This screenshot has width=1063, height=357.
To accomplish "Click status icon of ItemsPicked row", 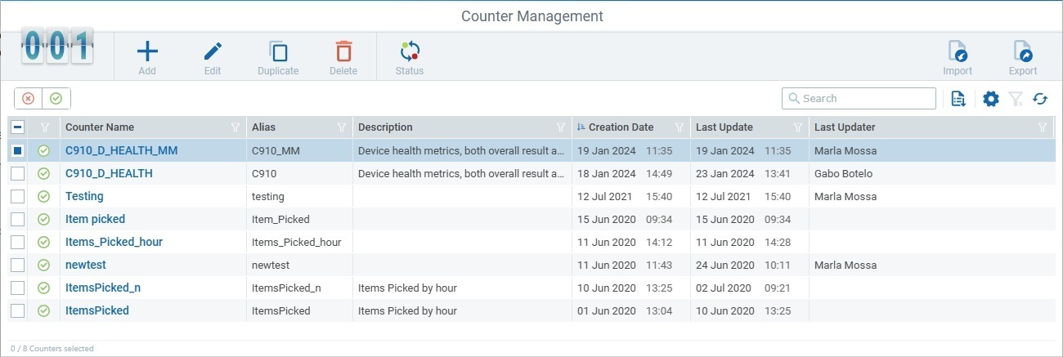I will pos(44,310).
